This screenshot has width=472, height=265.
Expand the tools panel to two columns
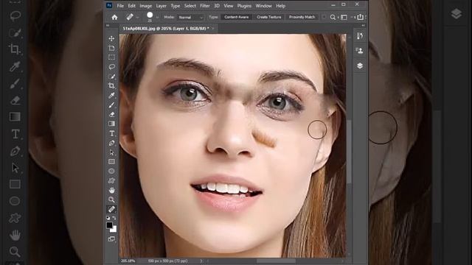coord(108,26)
